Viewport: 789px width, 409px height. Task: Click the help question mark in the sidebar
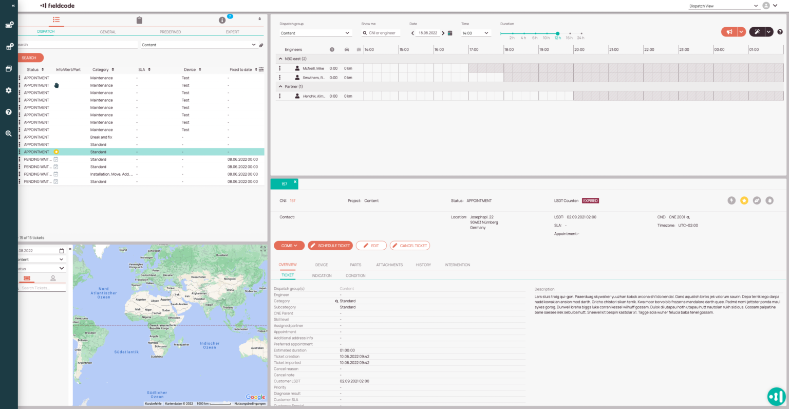pos(9,112)
